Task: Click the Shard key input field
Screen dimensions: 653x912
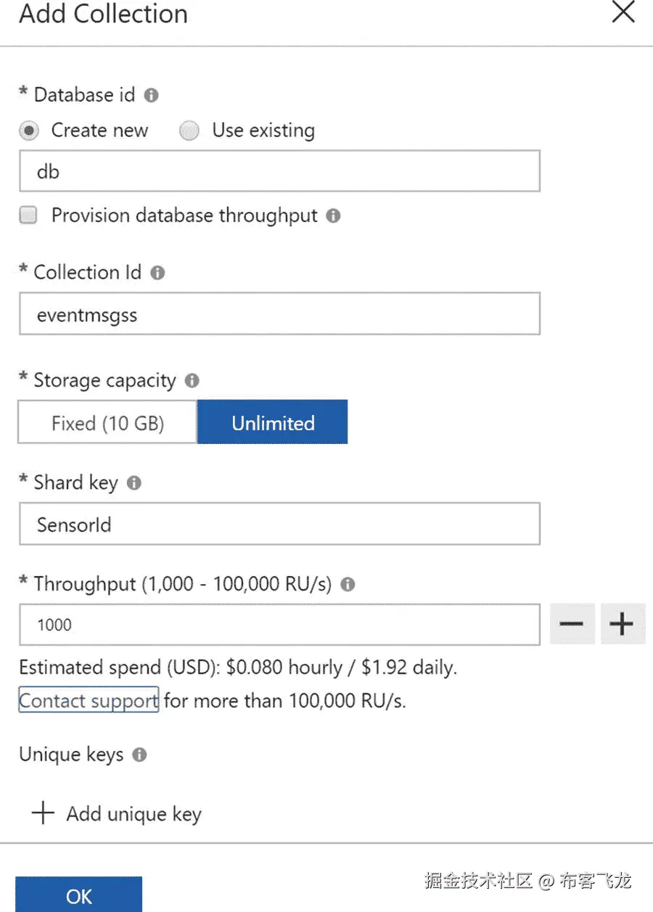Action: [279, 524]
